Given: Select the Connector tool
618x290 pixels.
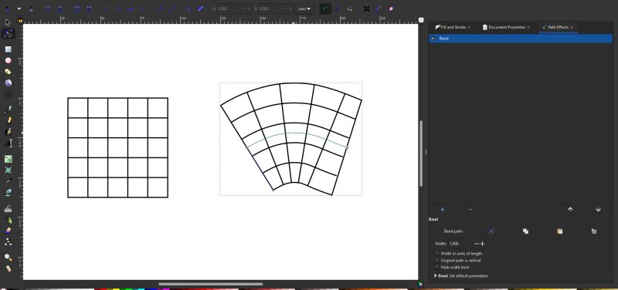Looking at the screenshot, I should (8, 241).
